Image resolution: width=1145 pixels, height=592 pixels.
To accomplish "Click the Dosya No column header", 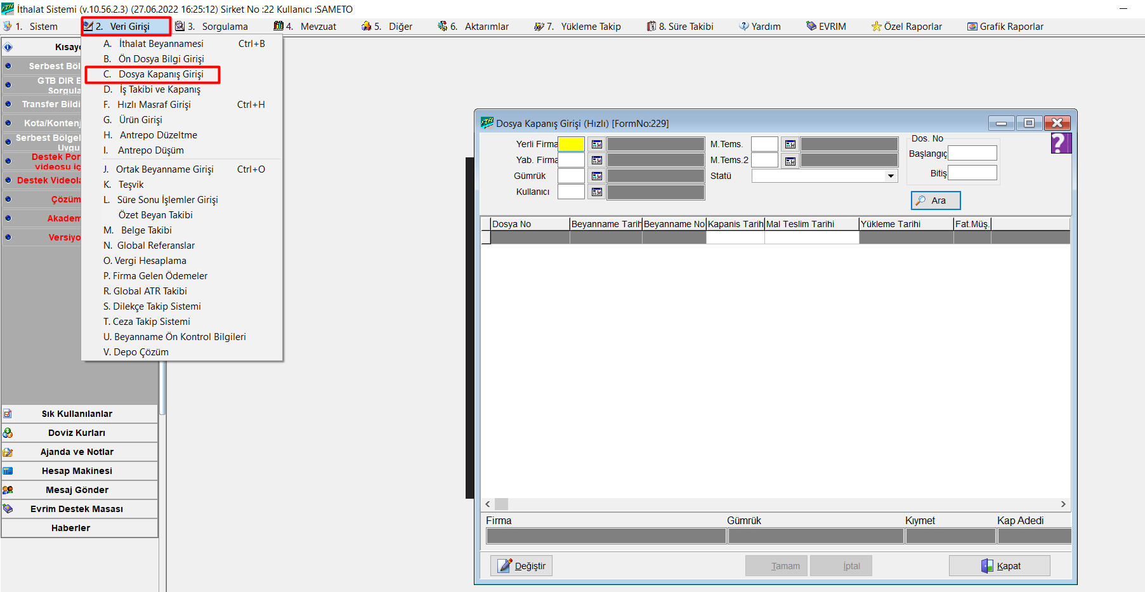I will tap(530, 224).
